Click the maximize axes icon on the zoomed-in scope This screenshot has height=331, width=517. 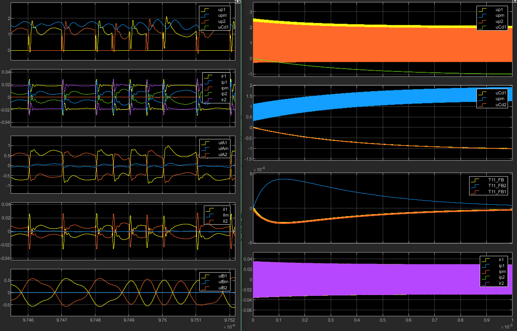[x=238, y=2]
